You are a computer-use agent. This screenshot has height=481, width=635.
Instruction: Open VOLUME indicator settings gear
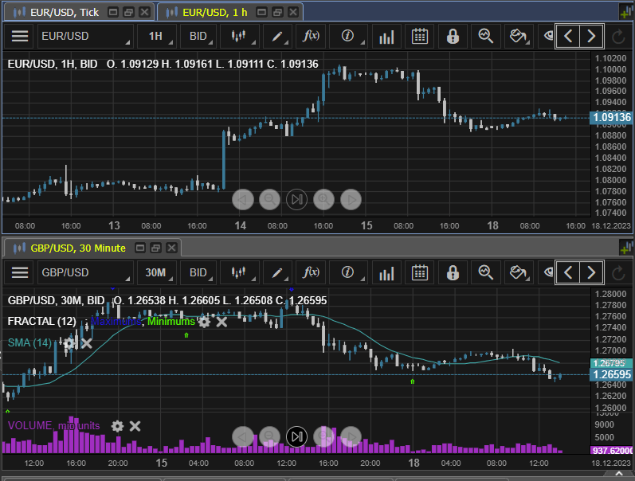pos(117,426)
